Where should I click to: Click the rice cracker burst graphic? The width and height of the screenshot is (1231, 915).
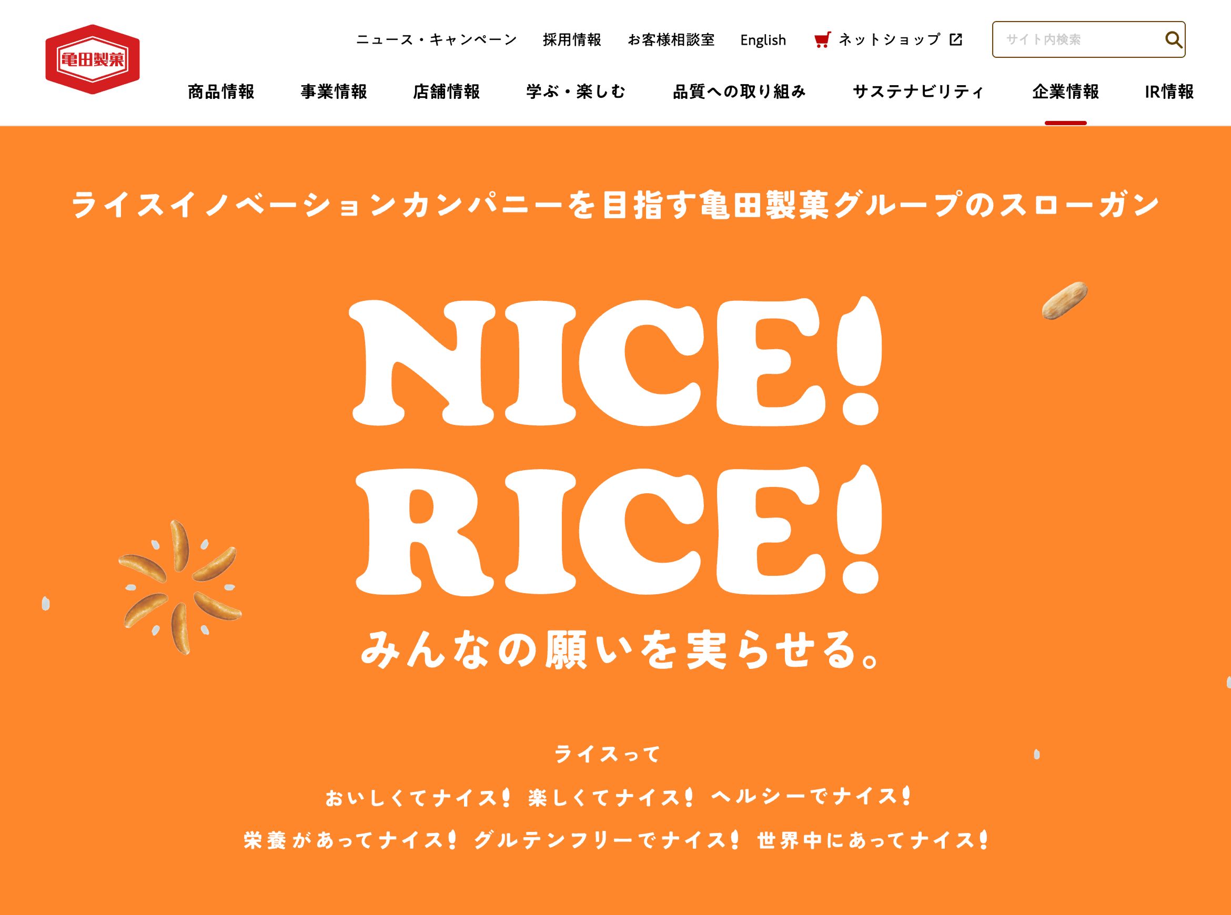[180, 587]
